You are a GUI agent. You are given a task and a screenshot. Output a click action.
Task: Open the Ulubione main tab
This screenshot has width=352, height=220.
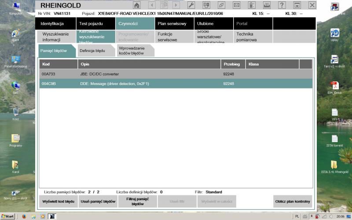click(214, 24)
